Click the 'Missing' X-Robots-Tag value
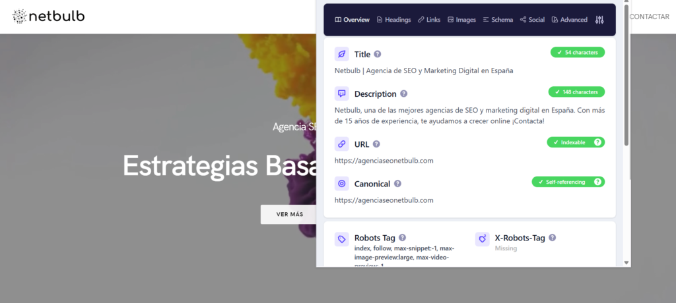676x303 pixels. [x=506, y=248]
